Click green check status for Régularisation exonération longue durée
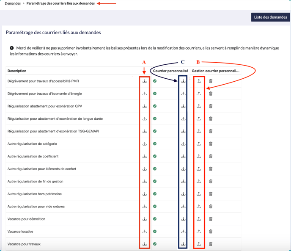Screen dimensions: 291x251 (x=155, y=119)
